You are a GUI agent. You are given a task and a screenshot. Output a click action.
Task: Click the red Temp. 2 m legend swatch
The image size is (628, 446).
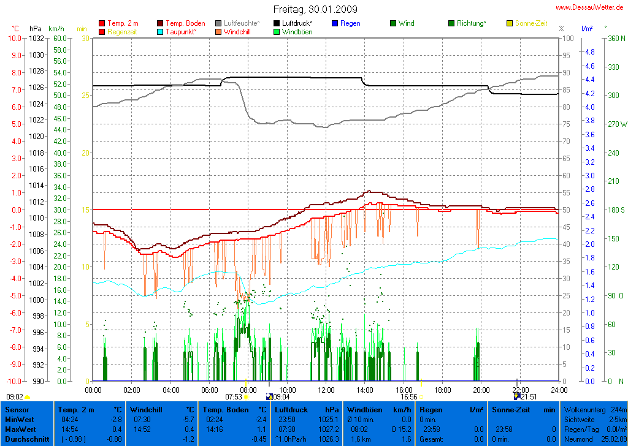(102, 23)
